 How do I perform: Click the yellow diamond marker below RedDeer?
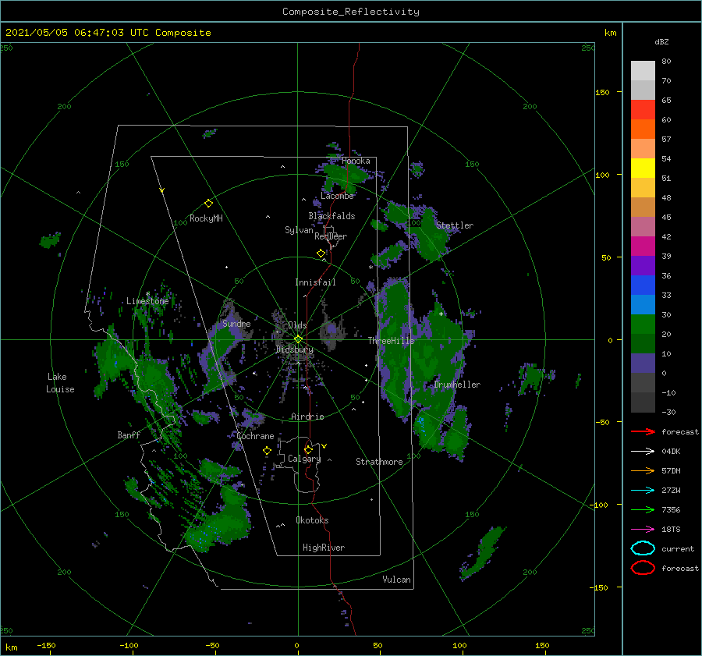click(321, 254)
